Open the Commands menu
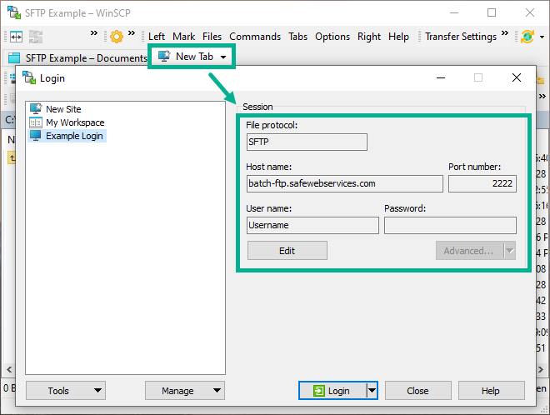The height and width of the screenshot is (415, 550). point(255,37)
